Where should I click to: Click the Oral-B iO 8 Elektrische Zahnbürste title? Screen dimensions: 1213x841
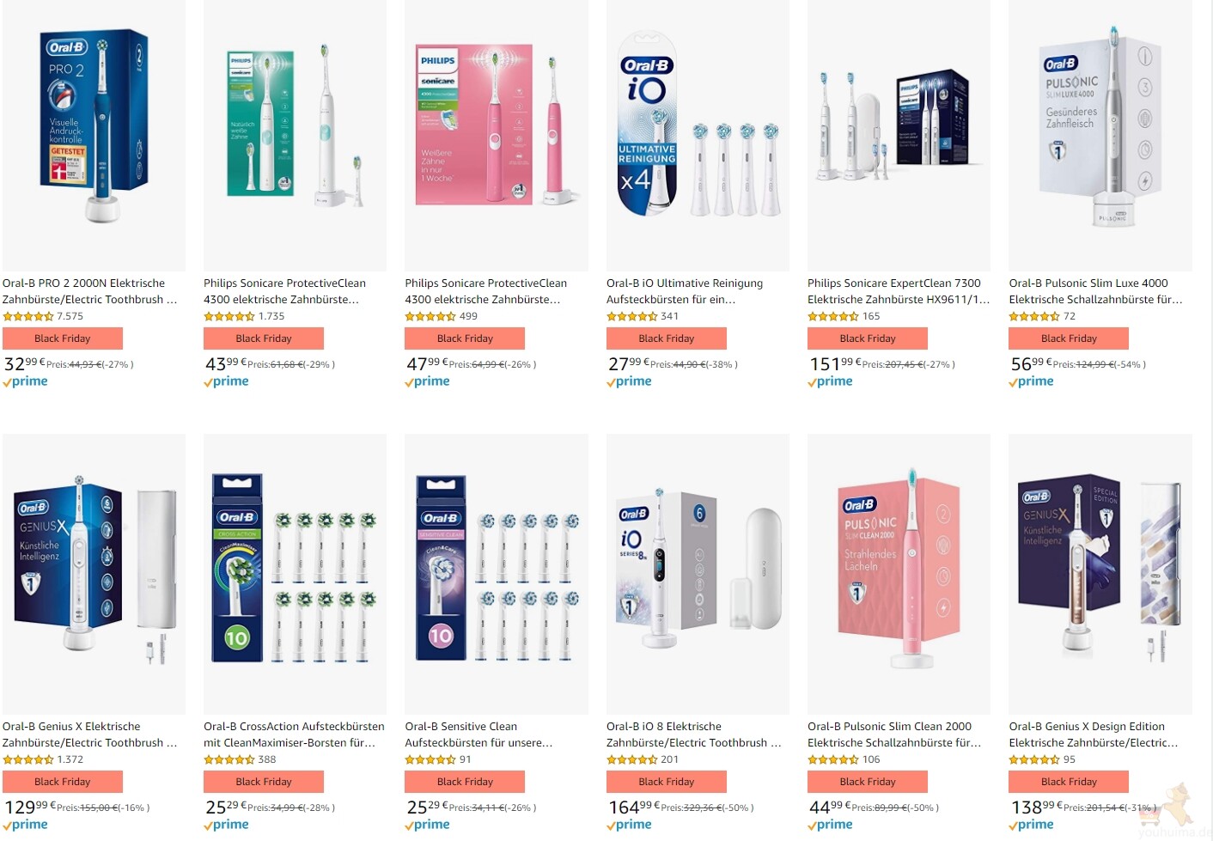(x=694, y=734)
